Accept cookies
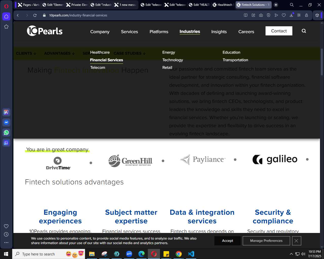Screen dimensions: 324x259 228,241
